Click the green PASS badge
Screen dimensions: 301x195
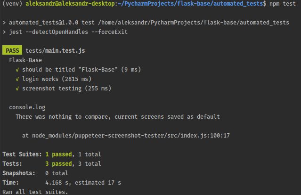point(12,50)
